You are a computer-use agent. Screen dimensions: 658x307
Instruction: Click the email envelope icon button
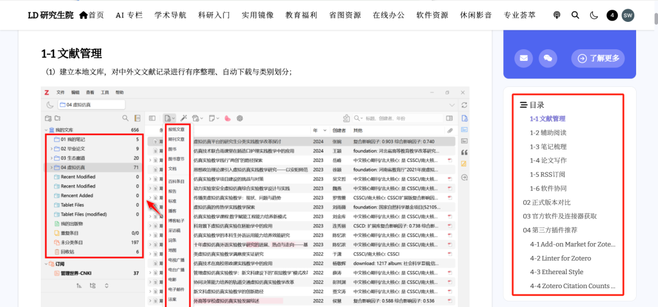coord(523,58)
